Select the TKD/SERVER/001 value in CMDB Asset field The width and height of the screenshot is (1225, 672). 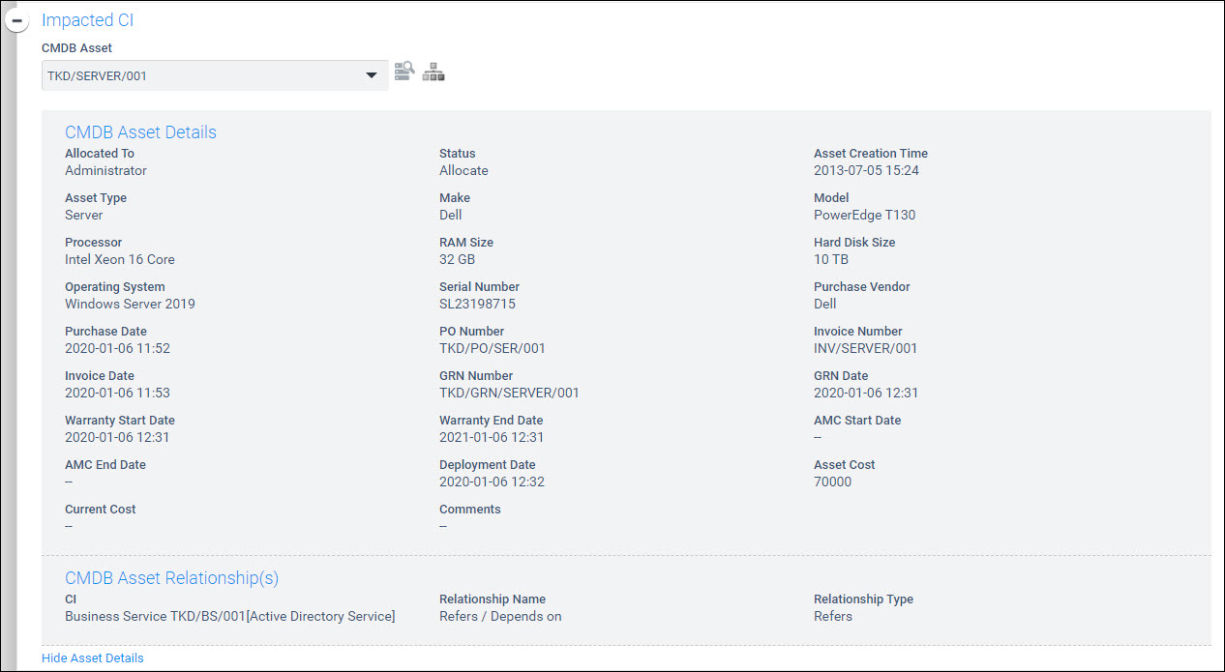(97, 75)
